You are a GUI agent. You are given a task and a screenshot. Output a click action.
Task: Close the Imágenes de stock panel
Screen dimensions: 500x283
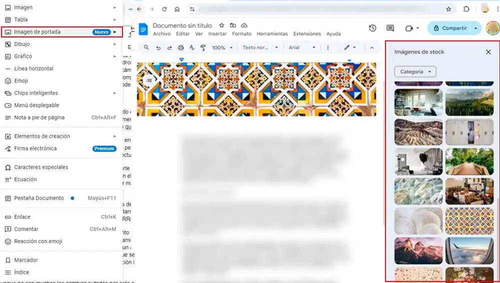click(x=488, y=52)
